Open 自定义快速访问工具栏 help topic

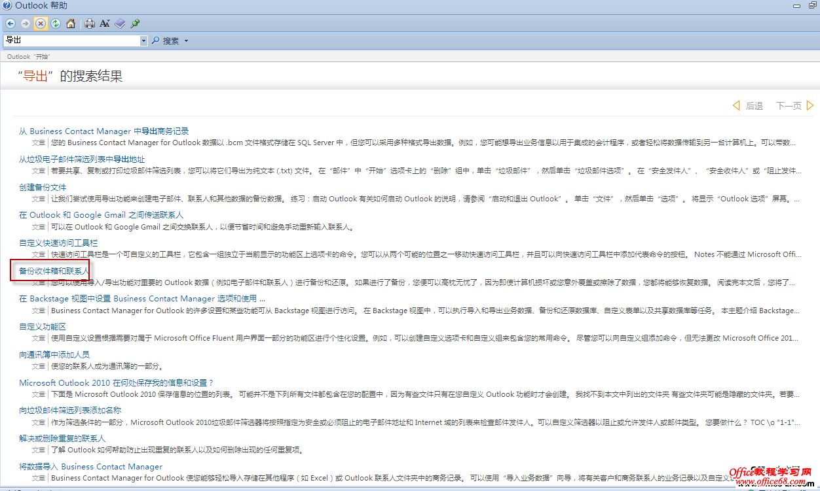pyautogui.click(x=58, y=243)
